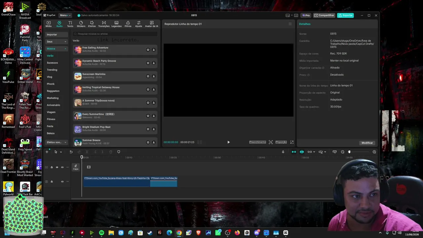Image resolution: width=423 pixels, height=238 pixels.
Task: Zoom in the timeline
Action: [374, 152]
